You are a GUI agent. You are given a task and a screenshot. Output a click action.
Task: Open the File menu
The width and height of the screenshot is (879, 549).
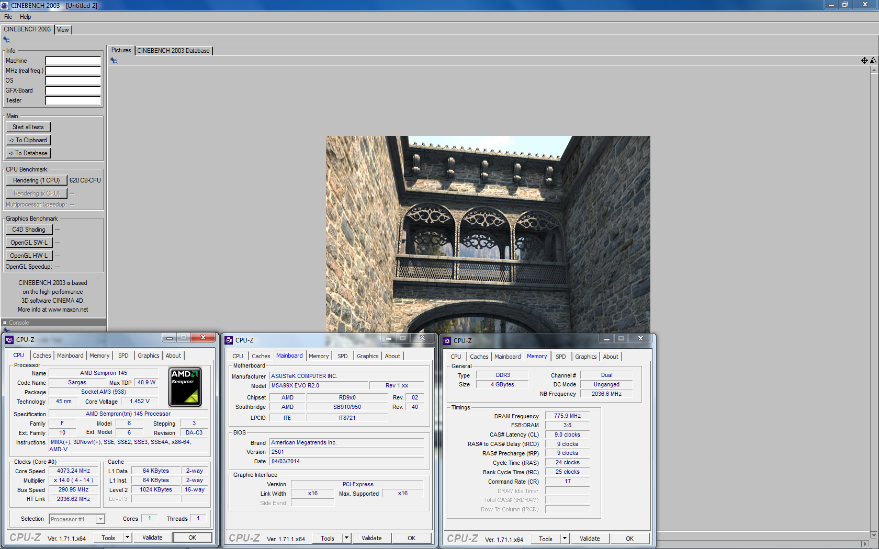point(8,17)
